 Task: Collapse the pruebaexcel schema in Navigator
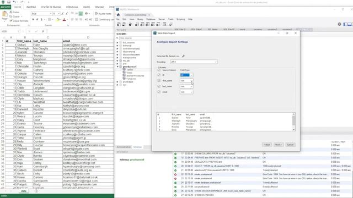click(x=117, y=67)
